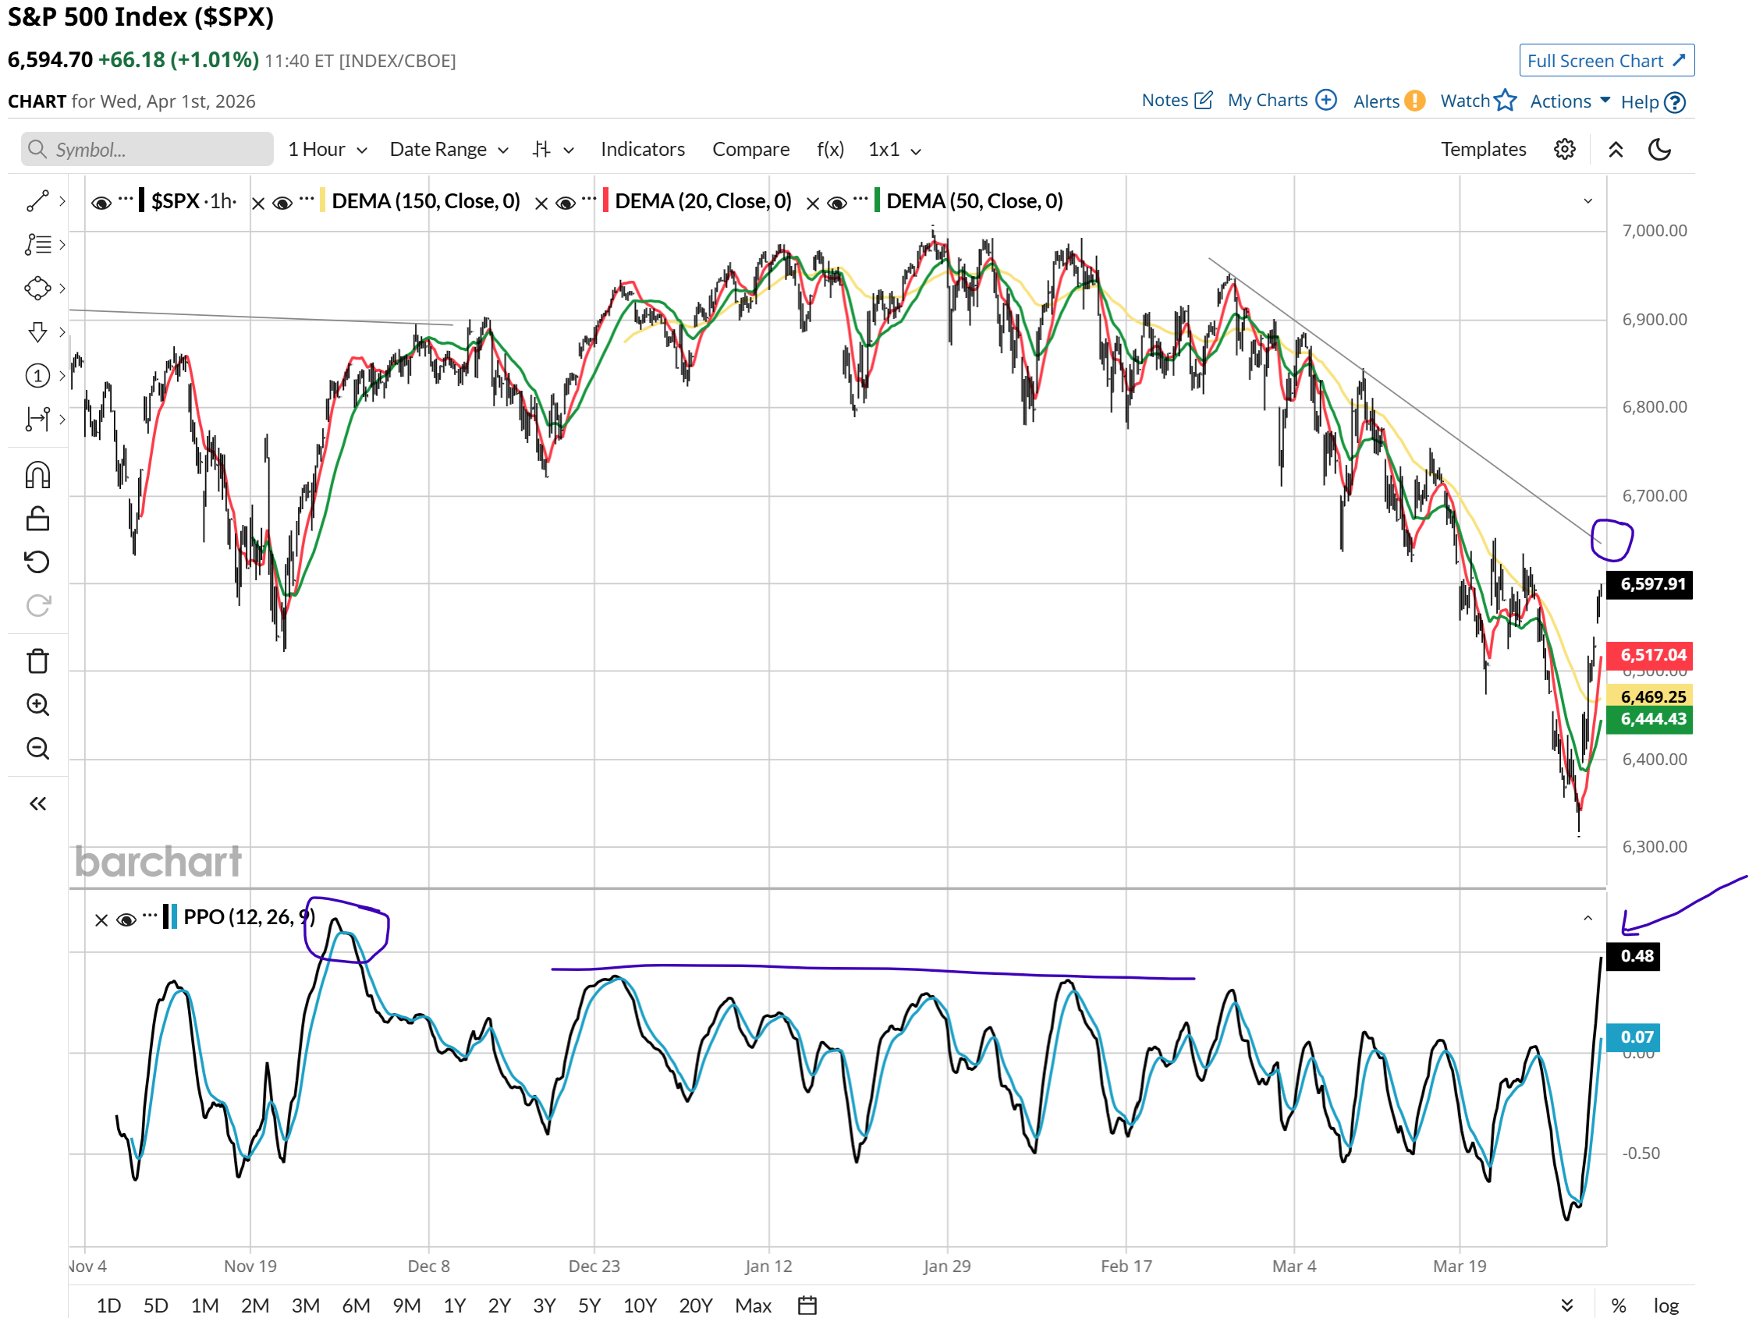The height and width of the screenshot is (1318, 1749).
Task: Toggle log scale option
Action: pos(1666,1306)
